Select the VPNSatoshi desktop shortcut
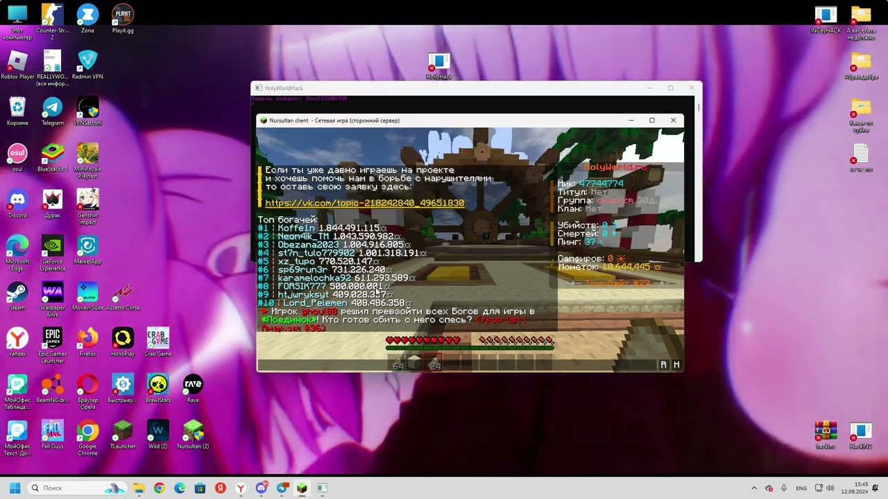This screenshot has width=888, height=499. [87, 112]
